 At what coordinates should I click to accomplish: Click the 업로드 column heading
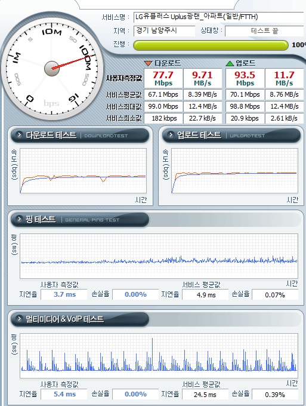(x=246, y=63)
